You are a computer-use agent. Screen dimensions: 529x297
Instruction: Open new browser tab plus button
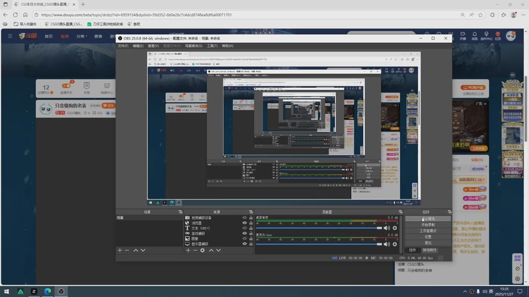click(x=83, y=5)
